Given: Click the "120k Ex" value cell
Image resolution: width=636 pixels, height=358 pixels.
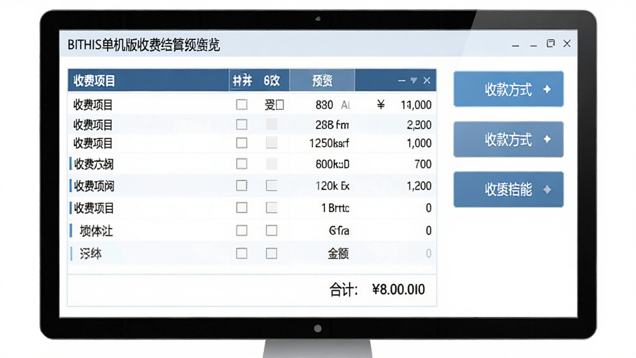Looking at the screenshot, I should [x=332, y=186].
